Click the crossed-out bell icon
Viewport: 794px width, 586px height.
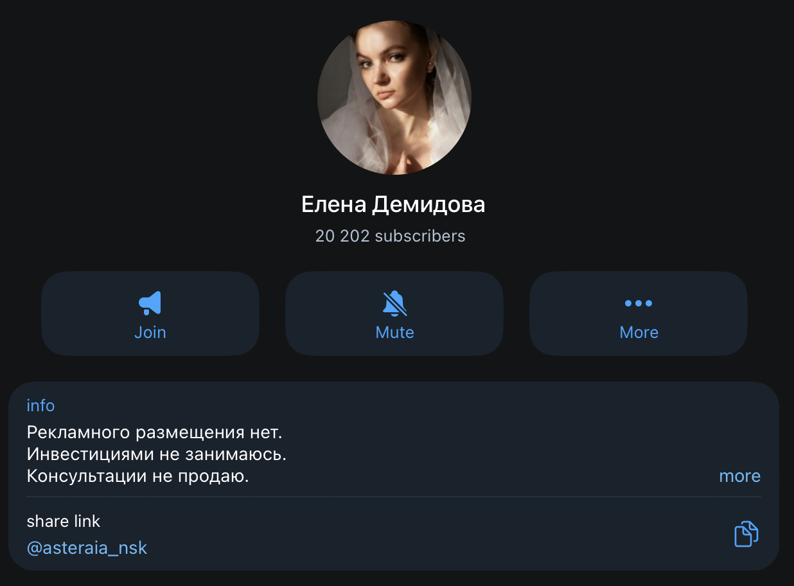pos(394,303)
